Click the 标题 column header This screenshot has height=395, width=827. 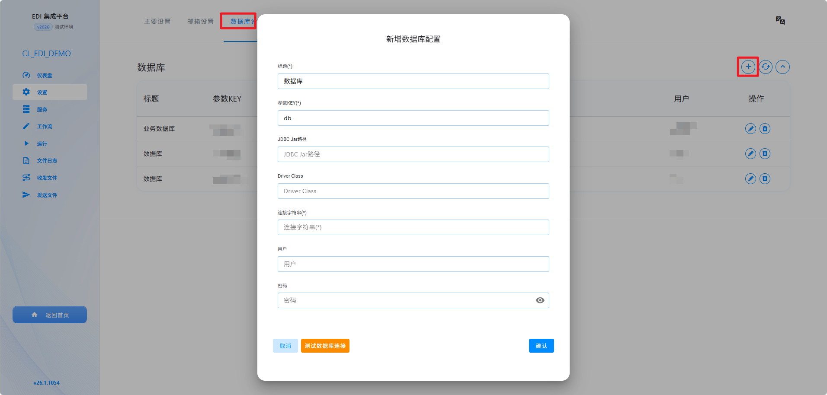[x=151, y=99]
